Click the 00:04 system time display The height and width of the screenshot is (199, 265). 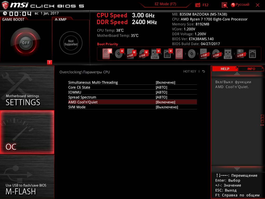(20, 13)
